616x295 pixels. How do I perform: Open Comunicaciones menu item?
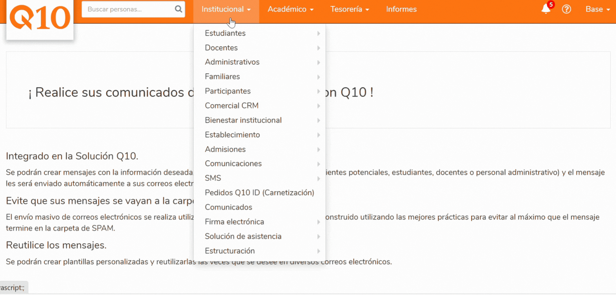tap(260, 164)
